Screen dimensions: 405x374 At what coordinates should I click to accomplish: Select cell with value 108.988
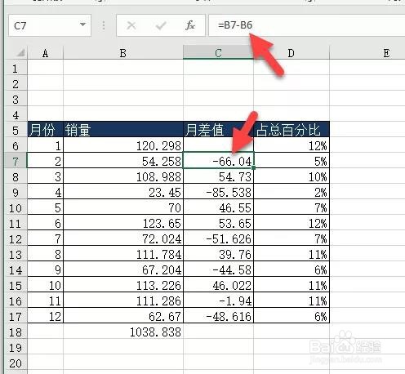[123, 176]
